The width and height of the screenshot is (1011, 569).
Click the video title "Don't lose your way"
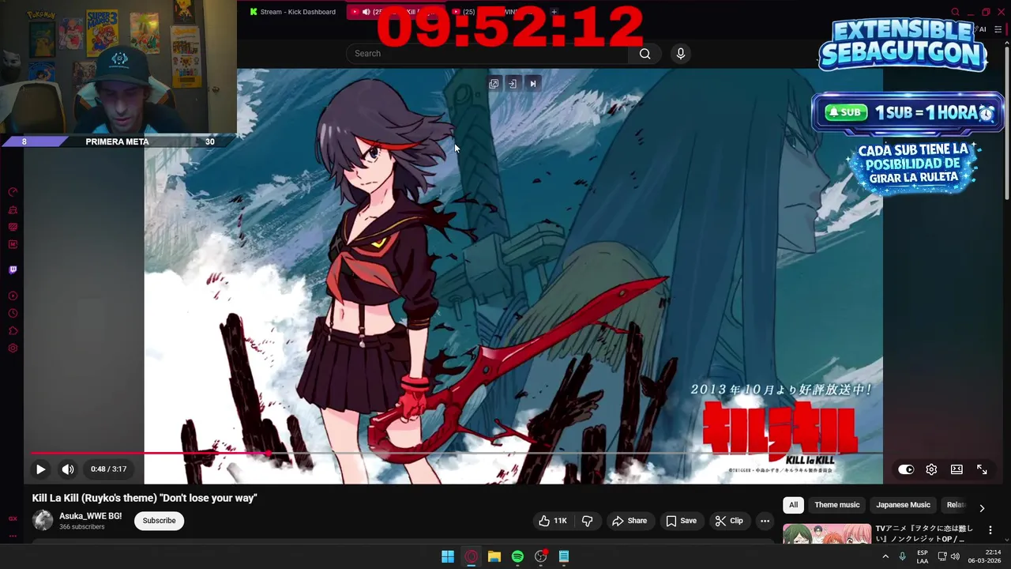[x=145, y=498]
